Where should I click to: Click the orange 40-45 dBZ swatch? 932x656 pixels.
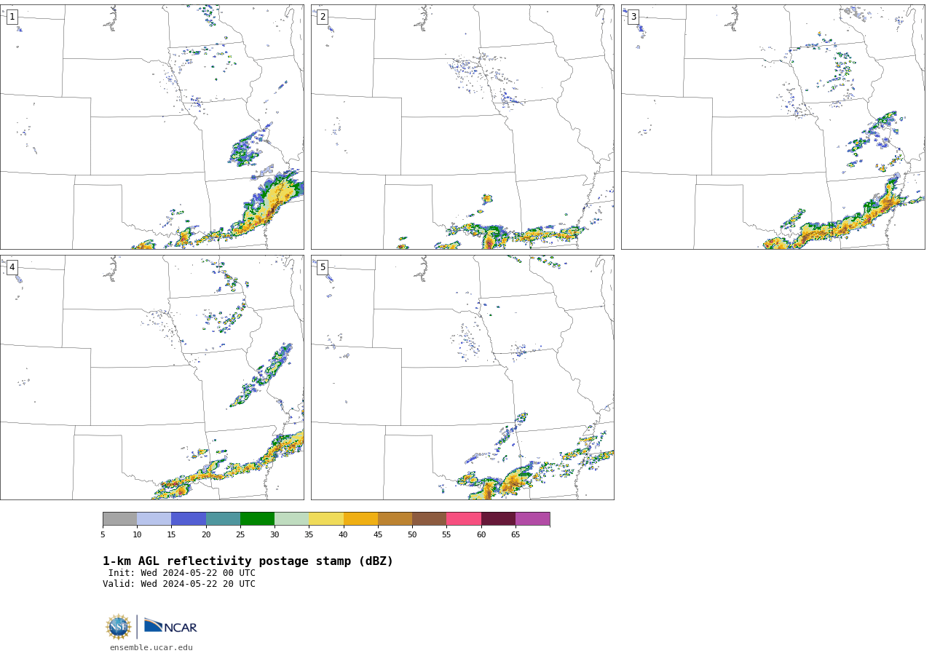tap(360, 518)
